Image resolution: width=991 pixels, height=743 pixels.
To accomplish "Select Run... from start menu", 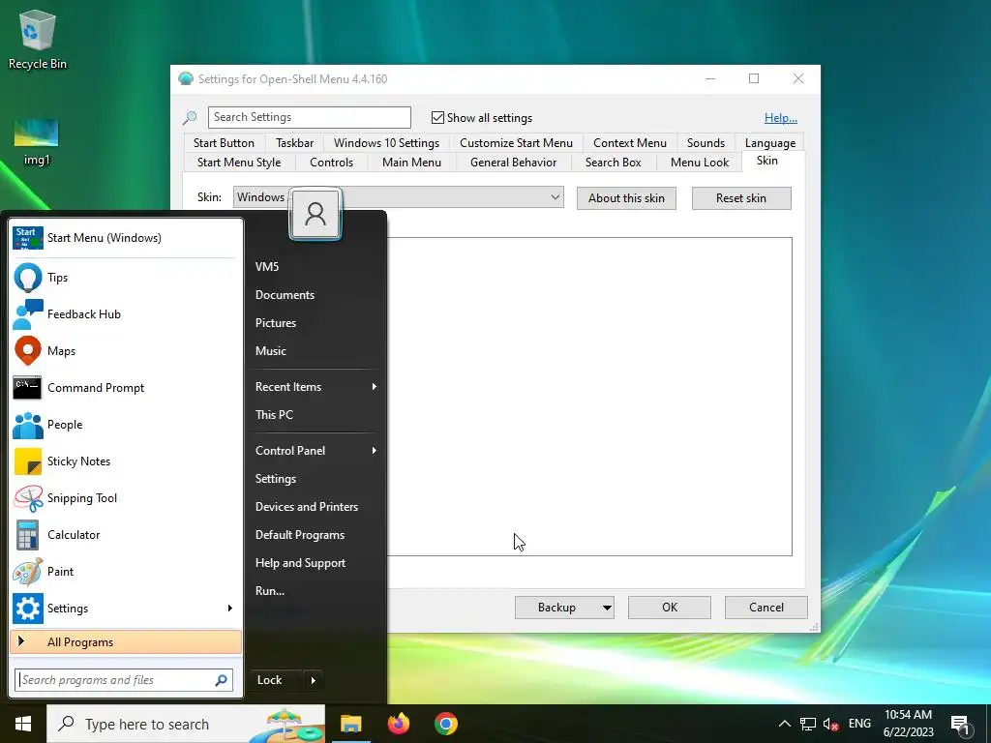I will tap(316, 591).
